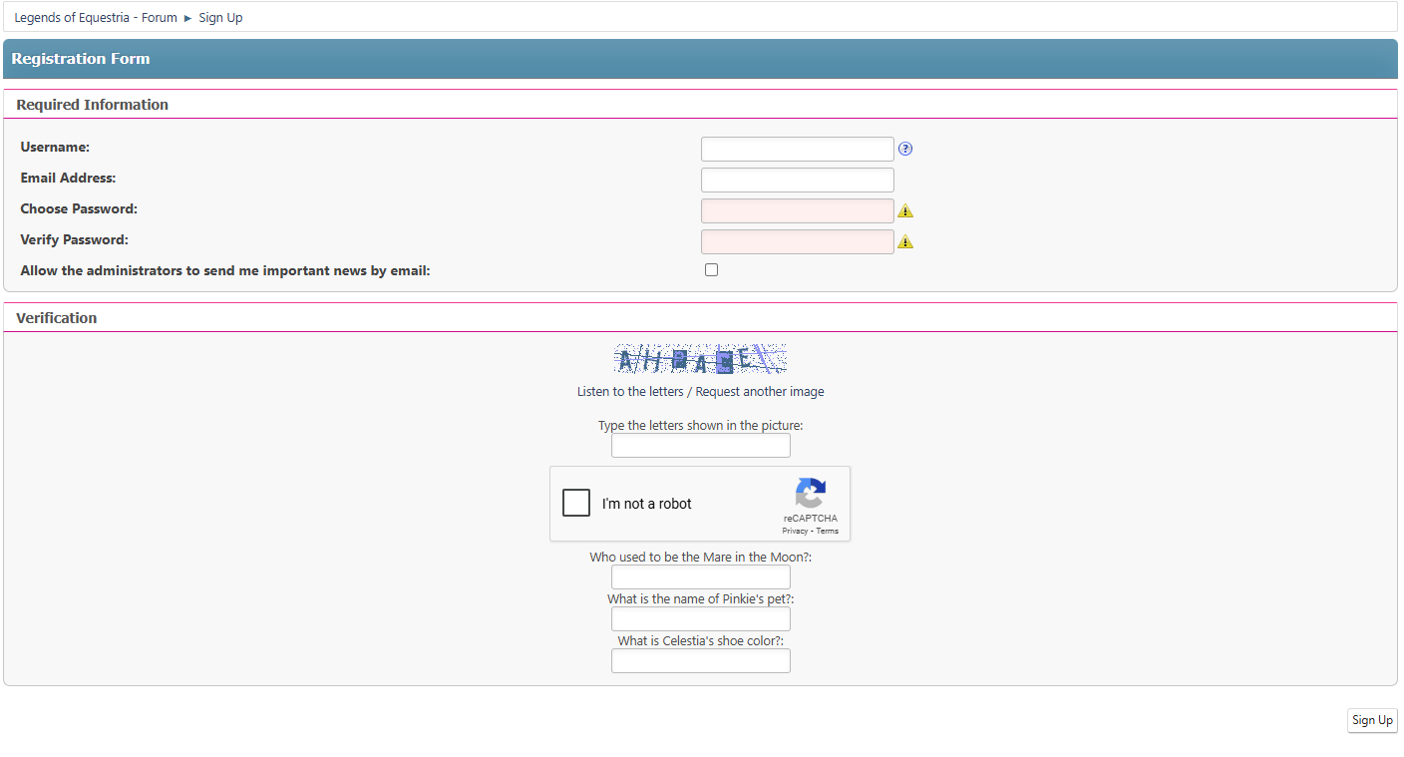Open reCAPTCHA Terms link
This screenshot has height=757, width=1404.
click(x=828, y=531)
